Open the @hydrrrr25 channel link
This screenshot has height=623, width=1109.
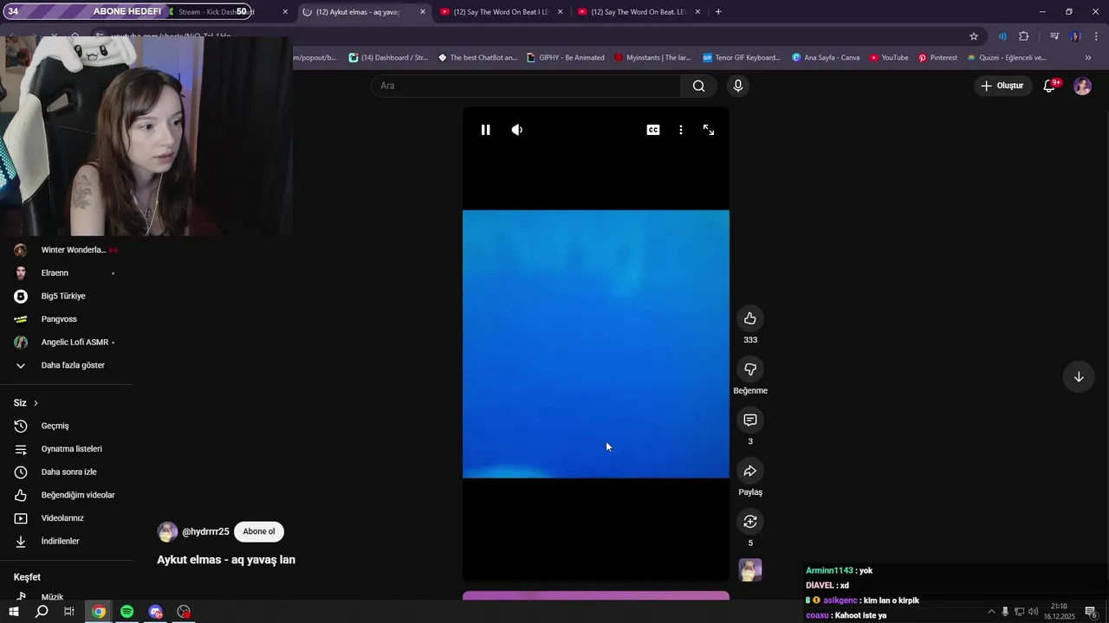coord(205,532)
